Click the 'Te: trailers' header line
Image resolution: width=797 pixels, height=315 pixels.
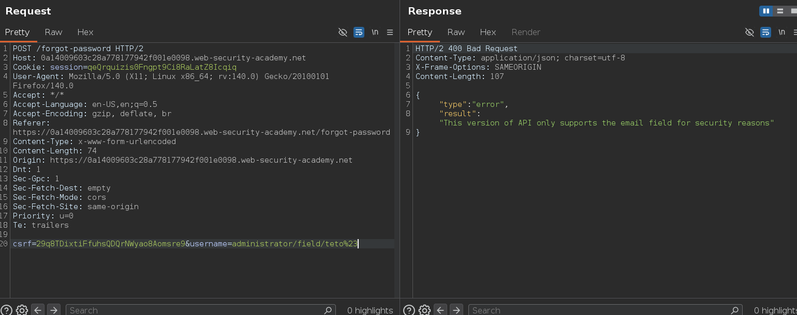pyautogui.click(x=41, y=225)
